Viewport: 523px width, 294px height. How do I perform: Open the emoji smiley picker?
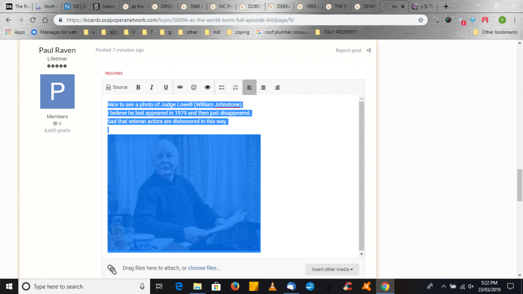[194, 87]
